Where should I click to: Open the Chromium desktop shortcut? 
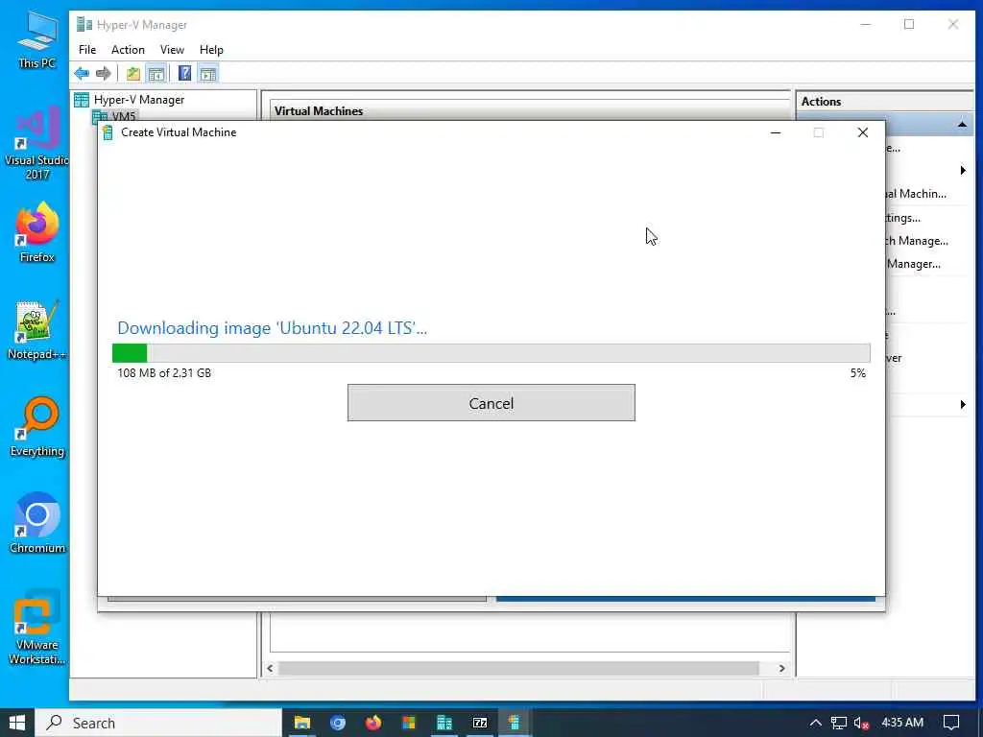37,523
